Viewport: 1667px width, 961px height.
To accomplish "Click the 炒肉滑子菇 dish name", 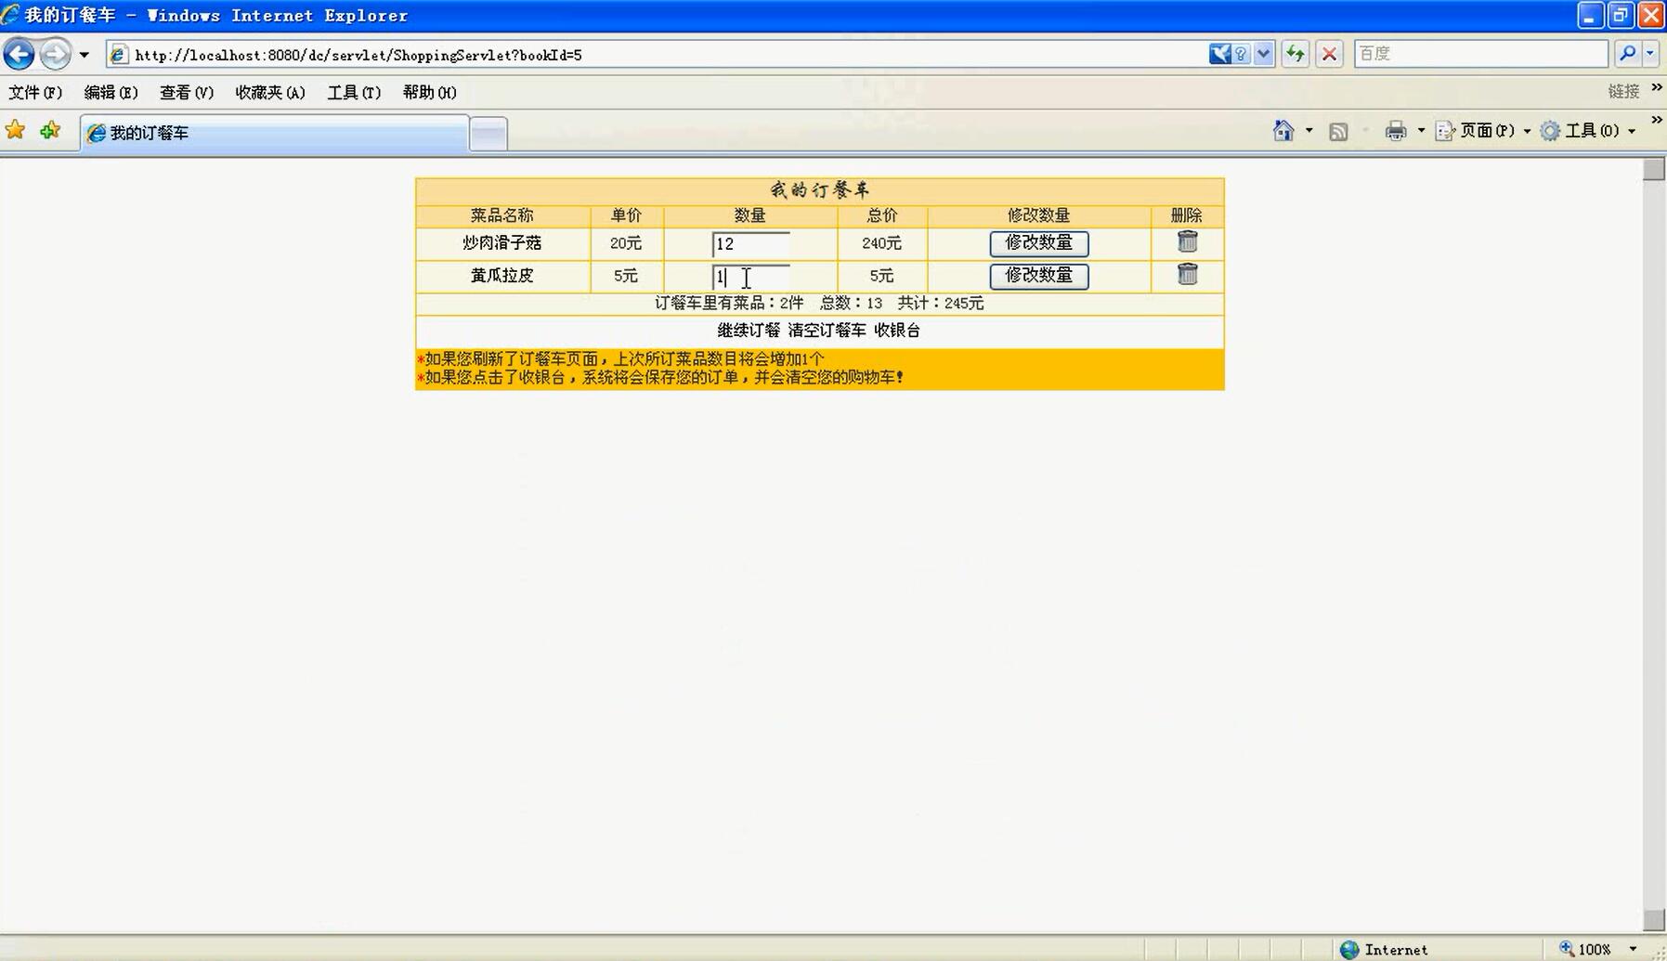I will coord(501,243).
